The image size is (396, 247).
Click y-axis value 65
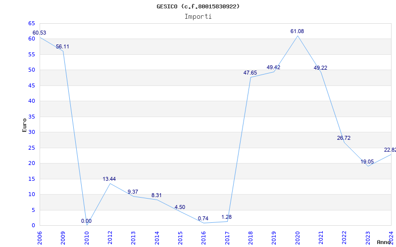point(32,23)
